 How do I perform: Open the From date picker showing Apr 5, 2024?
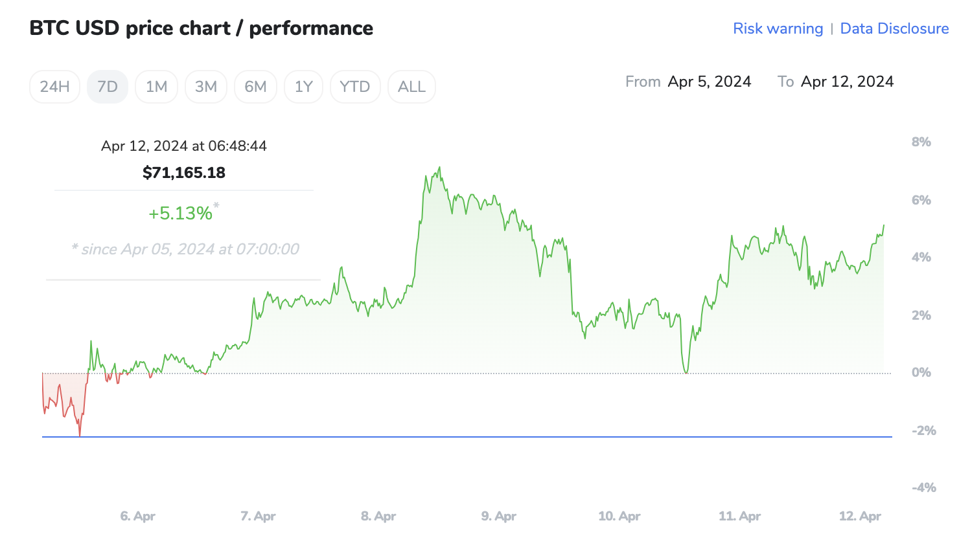click(710, 82)
